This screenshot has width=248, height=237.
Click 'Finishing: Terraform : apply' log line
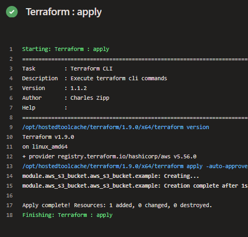(x=67, y=215)
